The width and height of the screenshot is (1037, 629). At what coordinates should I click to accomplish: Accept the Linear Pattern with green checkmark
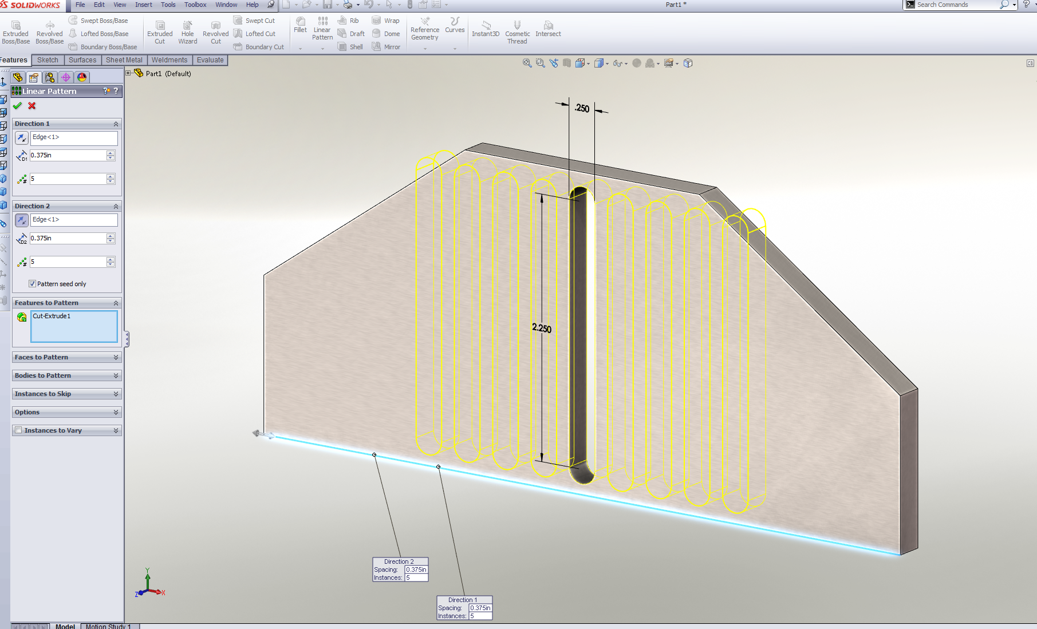pyautogui.click(x=17, y=106)
